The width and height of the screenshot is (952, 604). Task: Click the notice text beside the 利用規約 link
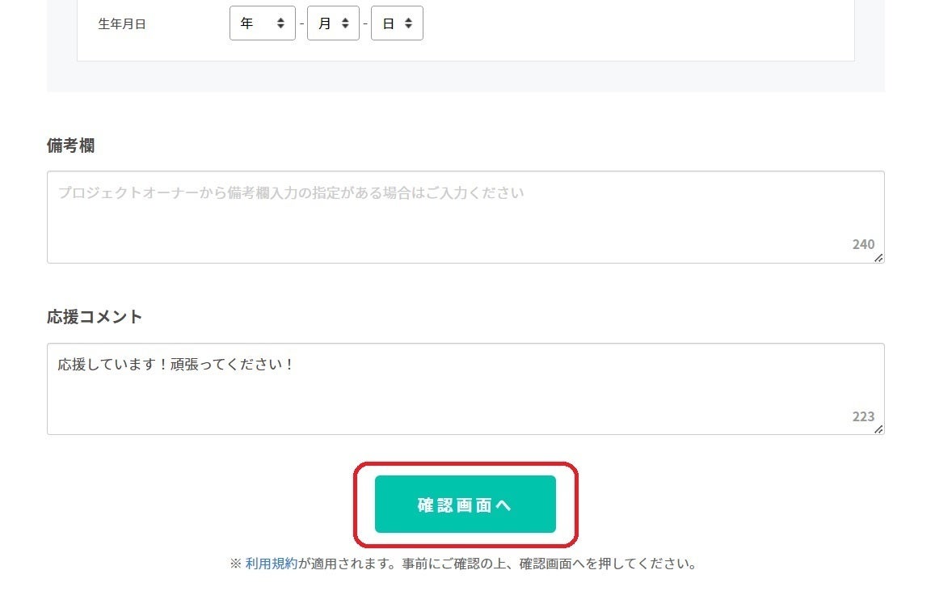pos(497,564)
